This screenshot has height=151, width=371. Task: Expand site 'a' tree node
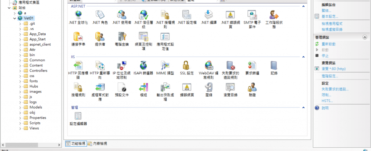tap(15, 13)
